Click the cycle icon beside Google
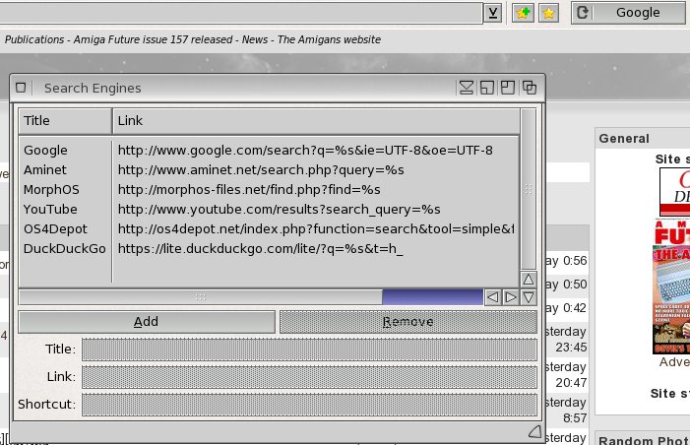Screen dimensions: 690x445 (582, 13)
